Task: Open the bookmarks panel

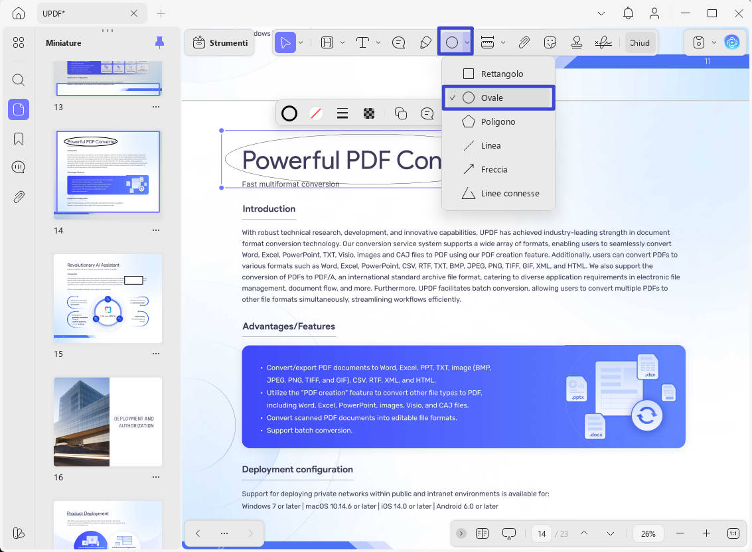Action: [x=18, y=139]
